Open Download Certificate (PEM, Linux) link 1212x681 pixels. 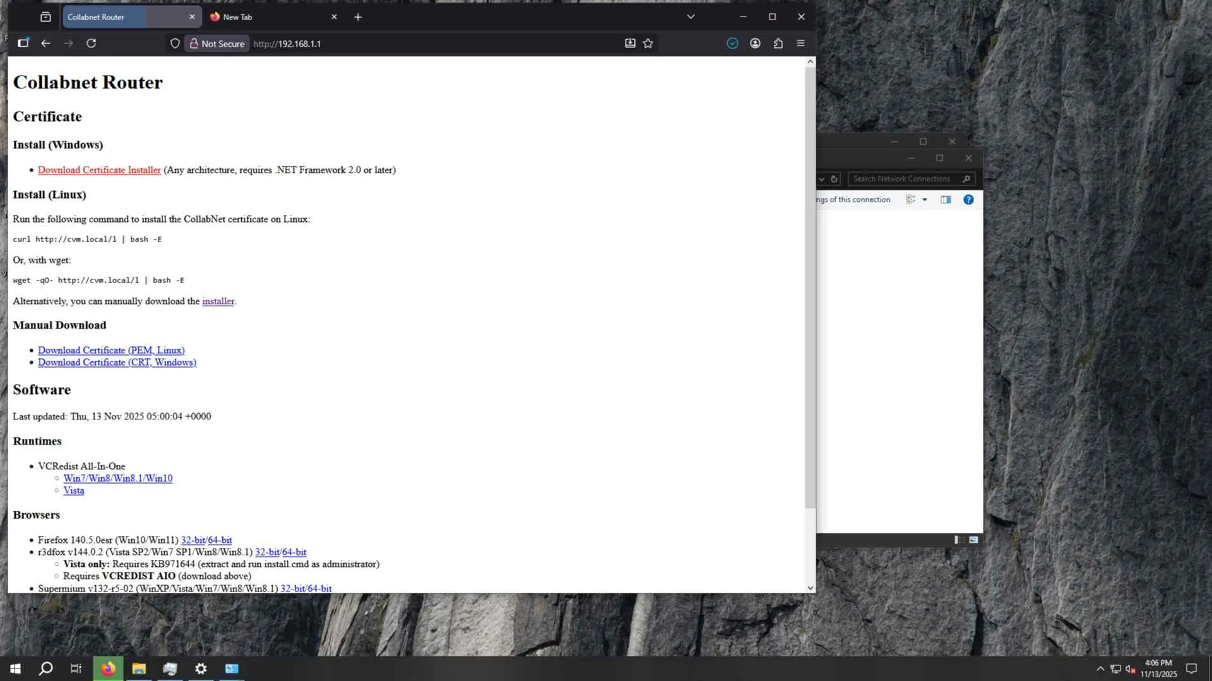[111, 351]
